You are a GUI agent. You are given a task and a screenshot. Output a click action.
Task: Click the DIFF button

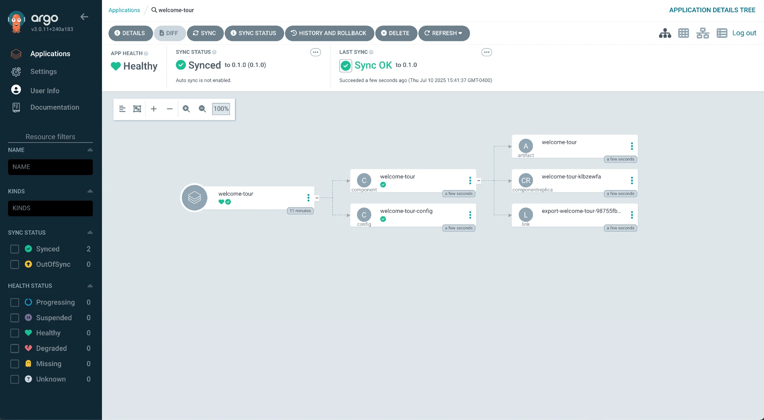(x=170, y=33)
